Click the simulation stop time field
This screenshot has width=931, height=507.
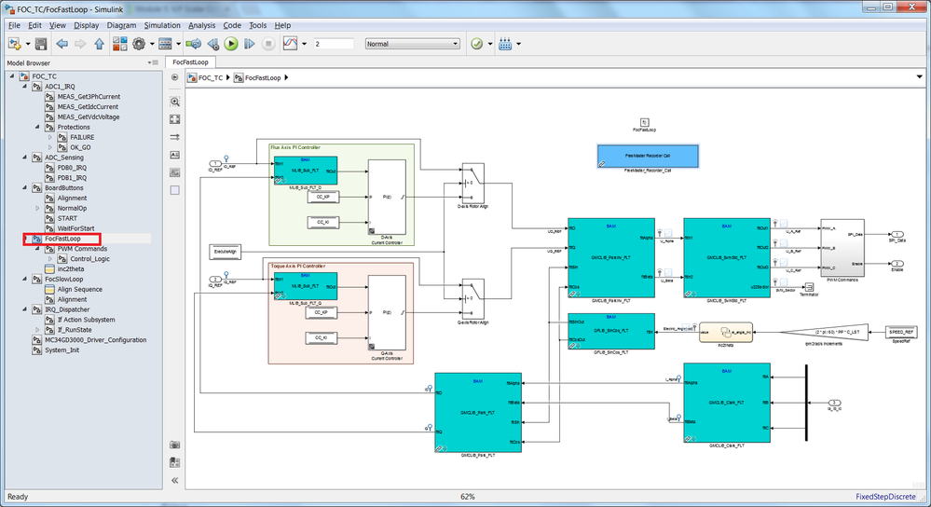click(334, 44)
